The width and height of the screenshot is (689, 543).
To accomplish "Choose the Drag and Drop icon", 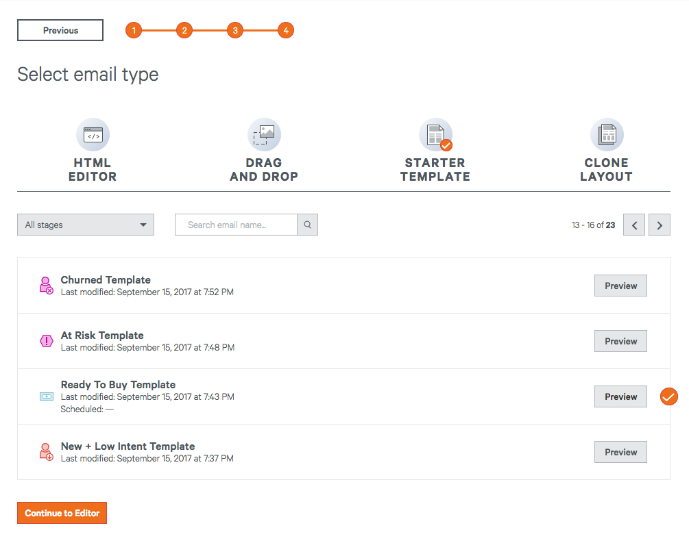I will coord(264,134).
